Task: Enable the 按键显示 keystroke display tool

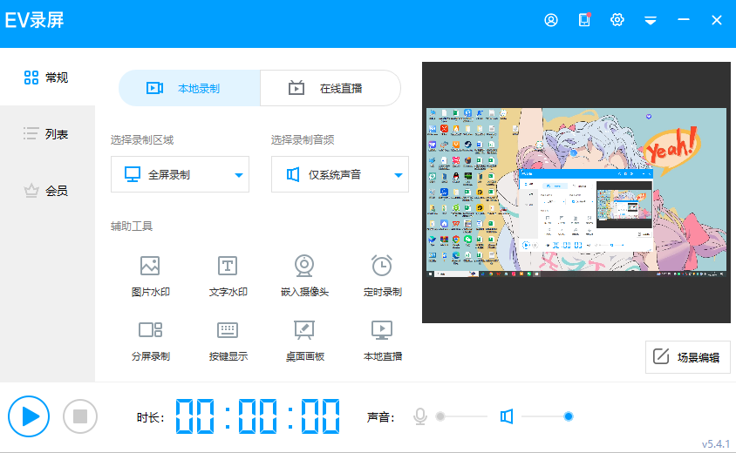Action: coord(228,340)
